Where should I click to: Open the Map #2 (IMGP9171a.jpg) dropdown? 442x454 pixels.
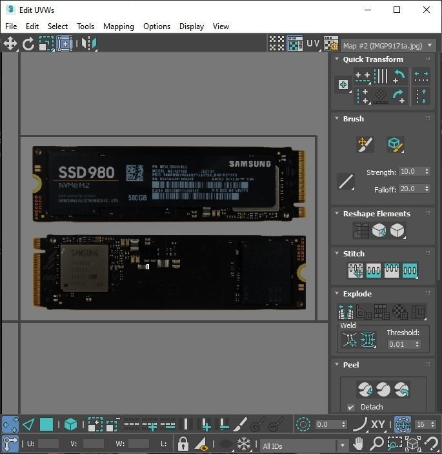point(388,45)
